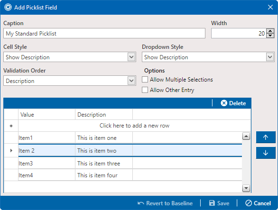Image resolution: width=278 pixels, height=210 pixels.
Task: Click the application logo in title bar
Action: 8,8
